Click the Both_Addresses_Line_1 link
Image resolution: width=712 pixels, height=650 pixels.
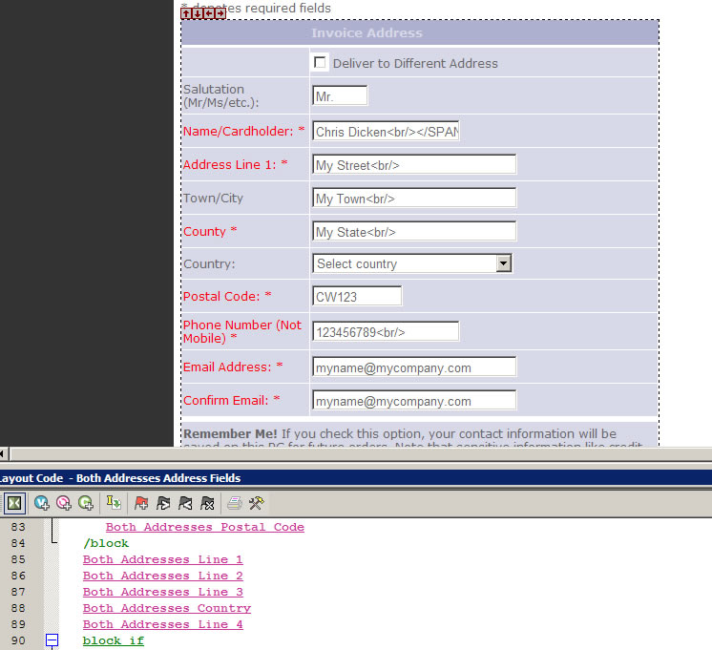[162, 559]
